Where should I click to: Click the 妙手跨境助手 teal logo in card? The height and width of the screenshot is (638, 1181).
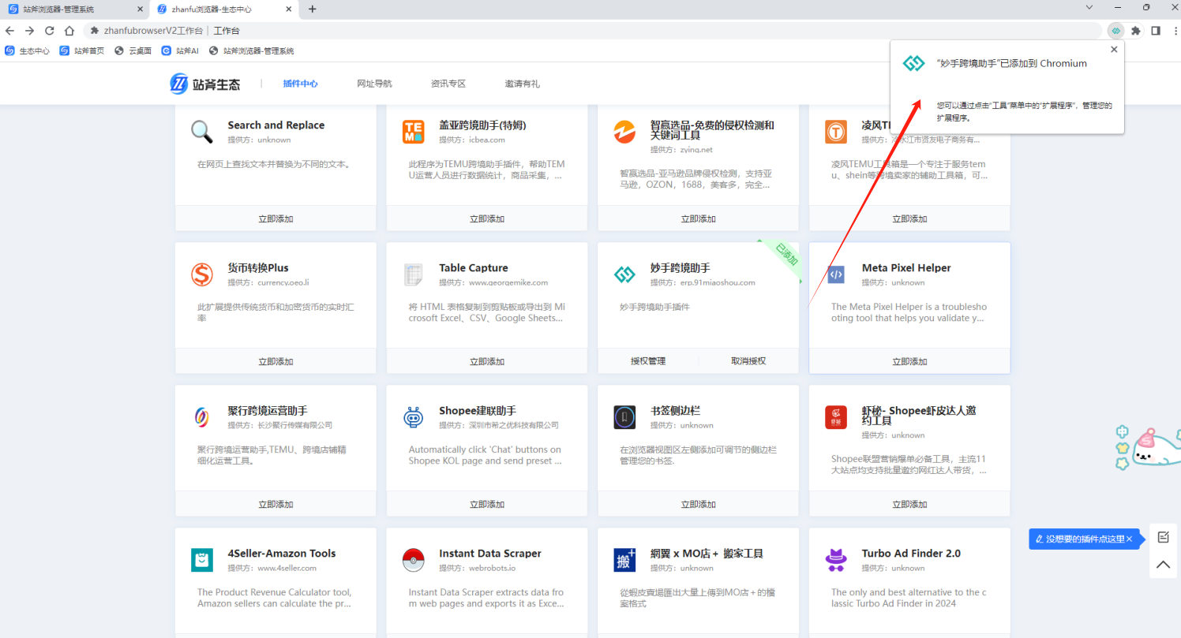click(x=624, y=274)
